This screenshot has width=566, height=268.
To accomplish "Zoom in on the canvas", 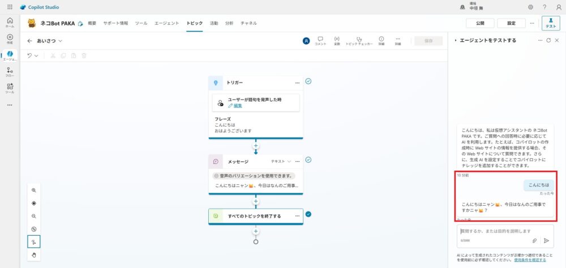I will (x=34, y=190).
